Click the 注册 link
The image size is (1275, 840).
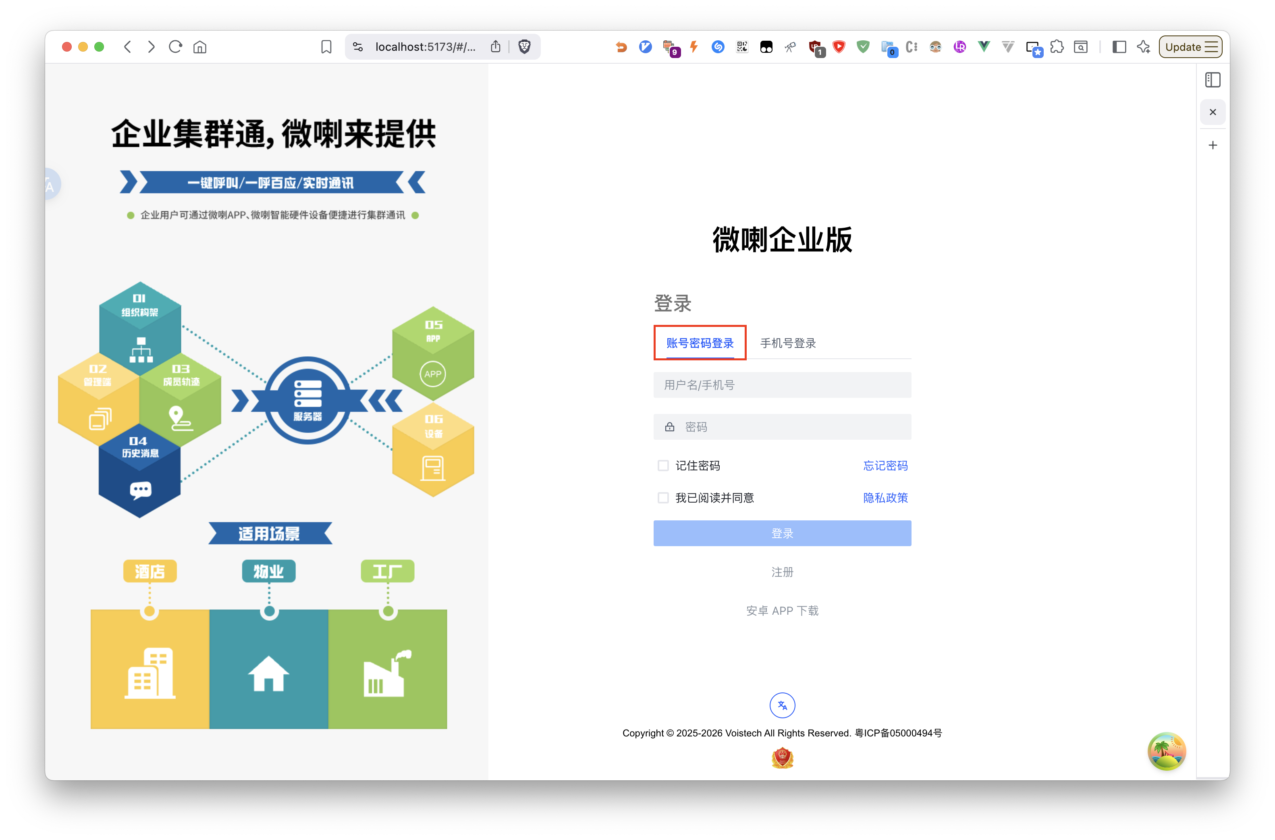782,572
